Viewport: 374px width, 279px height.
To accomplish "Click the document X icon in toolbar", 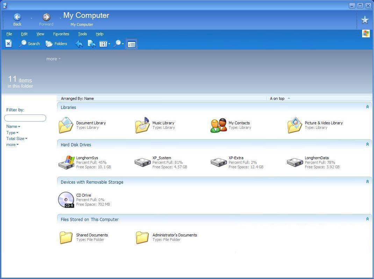I will (9, 44).
